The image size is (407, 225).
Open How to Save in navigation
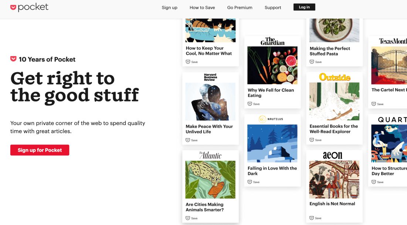tap(202, 7)
